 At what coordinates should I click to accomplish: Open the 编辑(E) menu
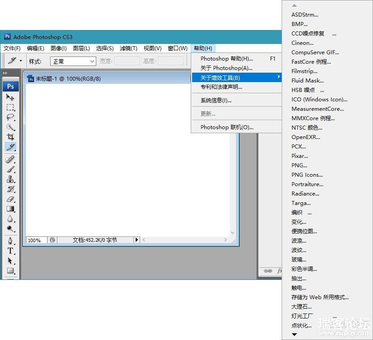point(35,48)
